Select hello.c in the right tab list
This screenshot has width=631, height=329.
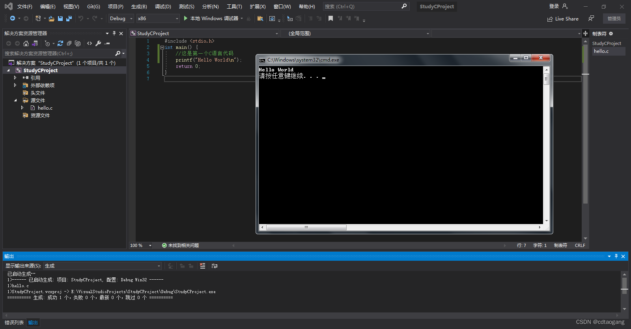pos(609,51)
